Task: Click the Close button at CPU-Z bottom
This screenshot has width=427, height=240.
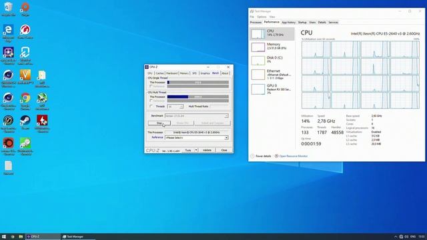Action: (x=224, y=150)
